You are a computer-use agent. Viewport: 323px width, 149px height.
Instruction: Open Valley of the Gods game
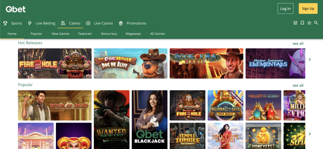tap(263, 105)
